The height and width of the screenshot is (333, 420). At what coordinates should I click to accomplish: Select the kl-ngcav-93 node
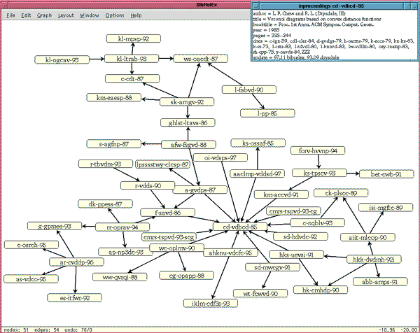pyautogui.click(x=62, y=59)
